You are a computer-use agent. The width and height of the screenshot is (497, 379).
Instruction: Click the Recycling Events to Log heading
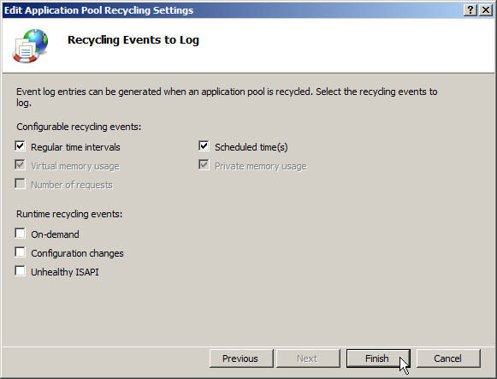tap(133, 40)
